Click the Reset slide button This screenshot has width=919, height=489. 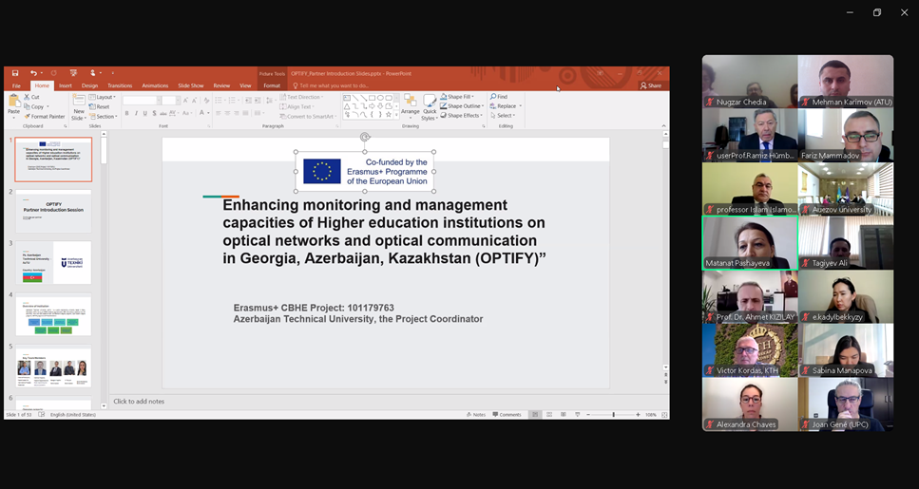pos(102,106)
